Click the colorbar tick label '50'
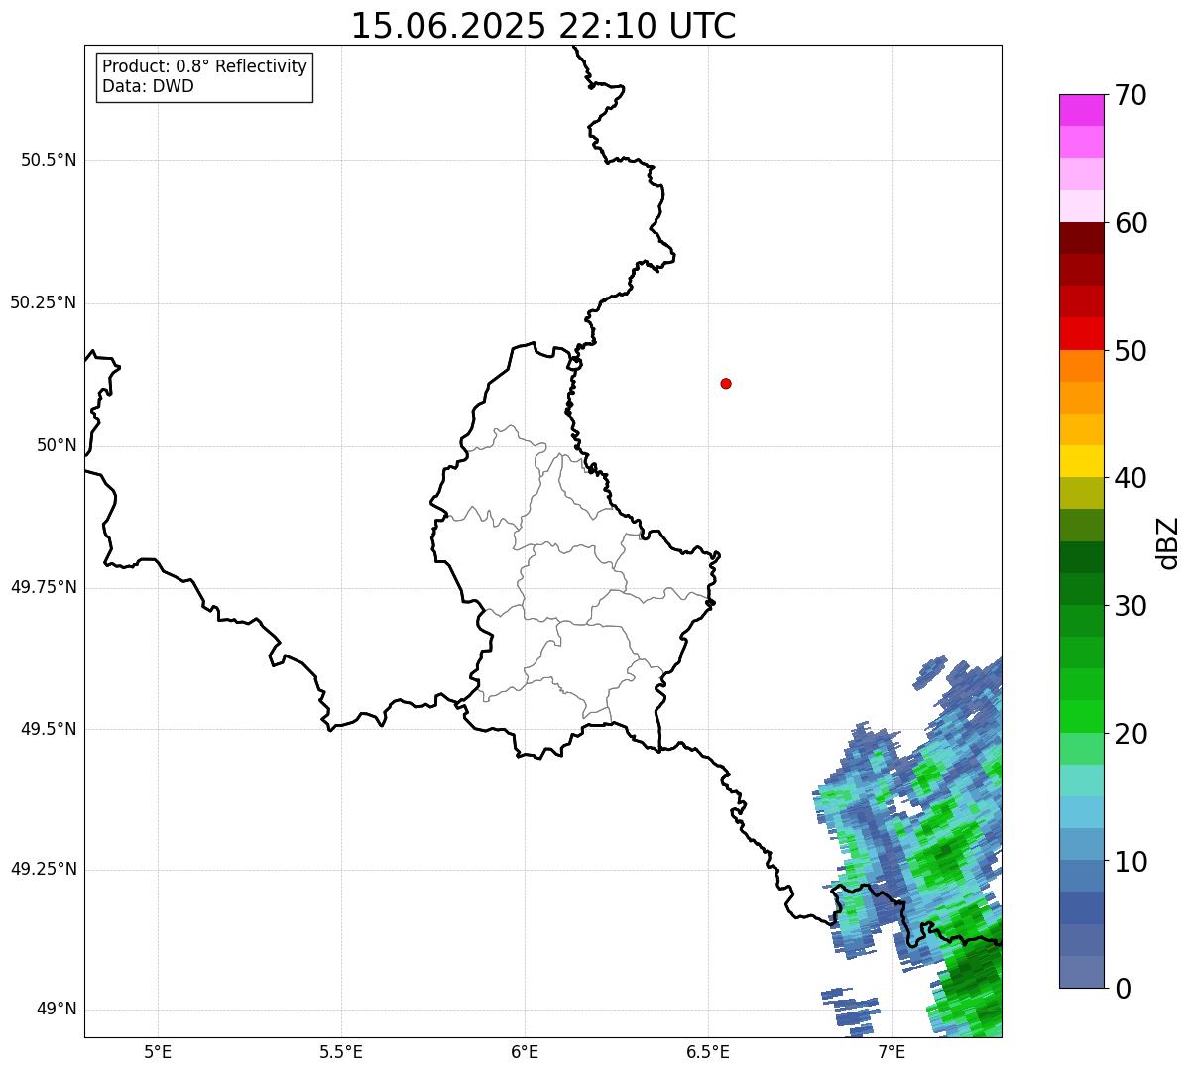Viewport: 1192px width, 1072px height. [1131, 351]
